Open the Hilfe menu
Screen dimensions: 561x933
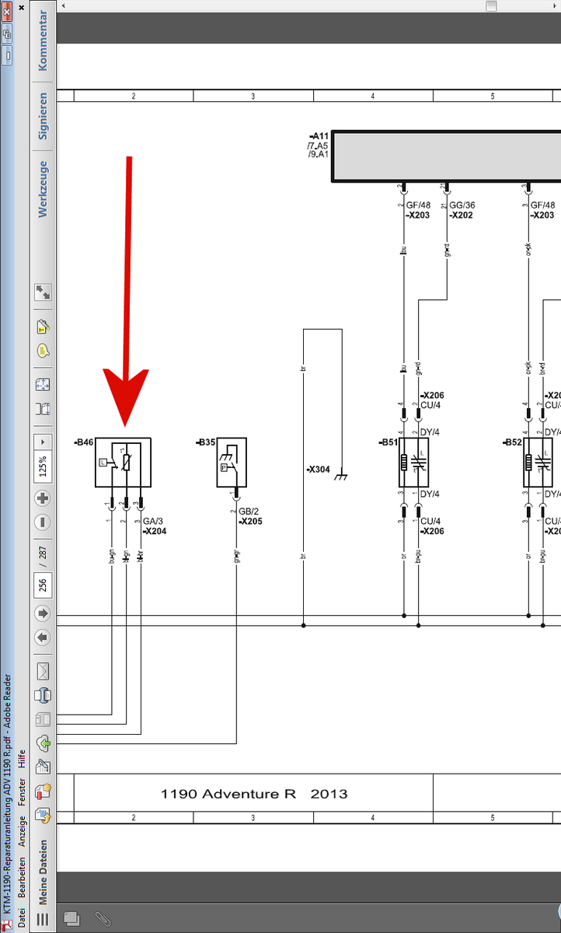[22, 760]
